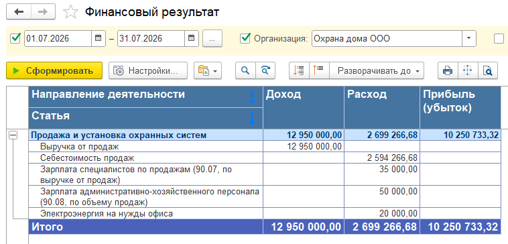Image resolution: width=508 pixels, height=244 pixels.
Task: Collapse the Продажа и установка охранных систем group
Action: click(x=13, y=136)
